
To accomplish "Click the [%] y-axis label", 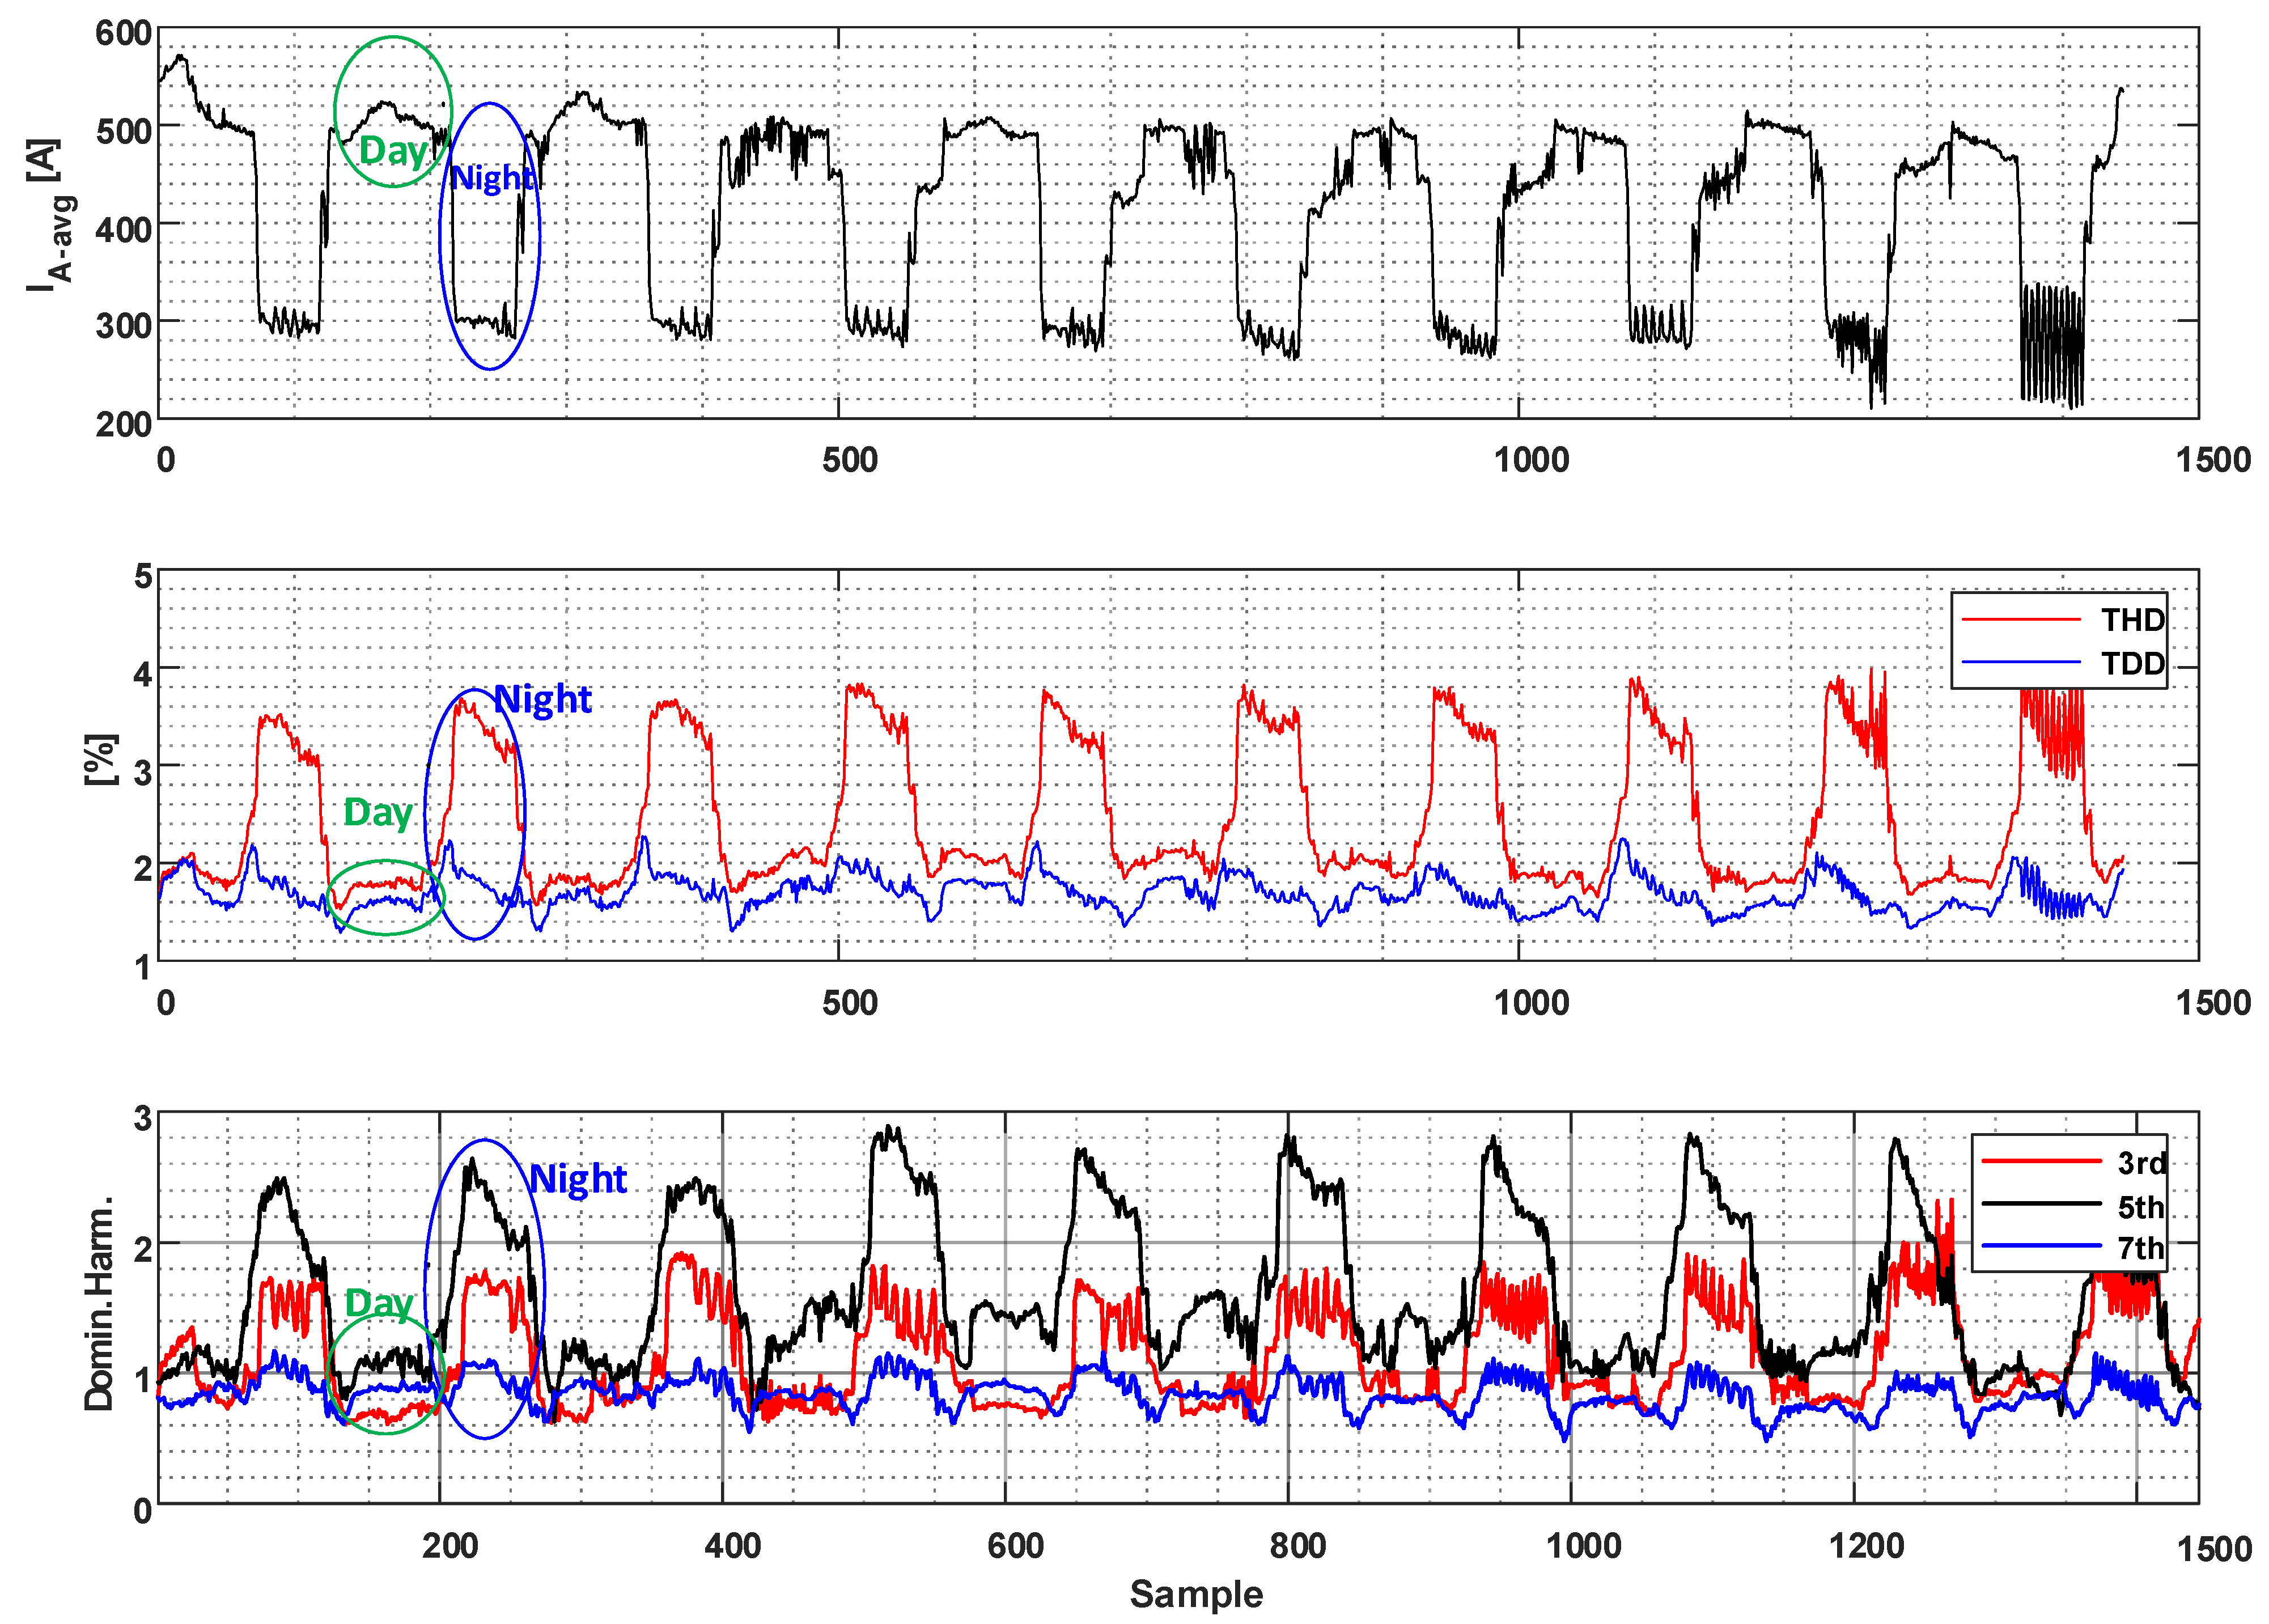I will 101,760.
